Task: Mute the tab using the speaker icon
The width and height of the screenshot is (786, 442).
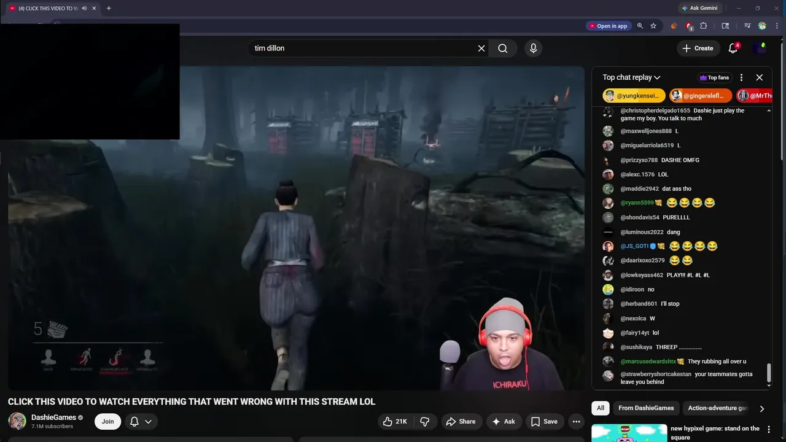Action: tap(84, 8)
